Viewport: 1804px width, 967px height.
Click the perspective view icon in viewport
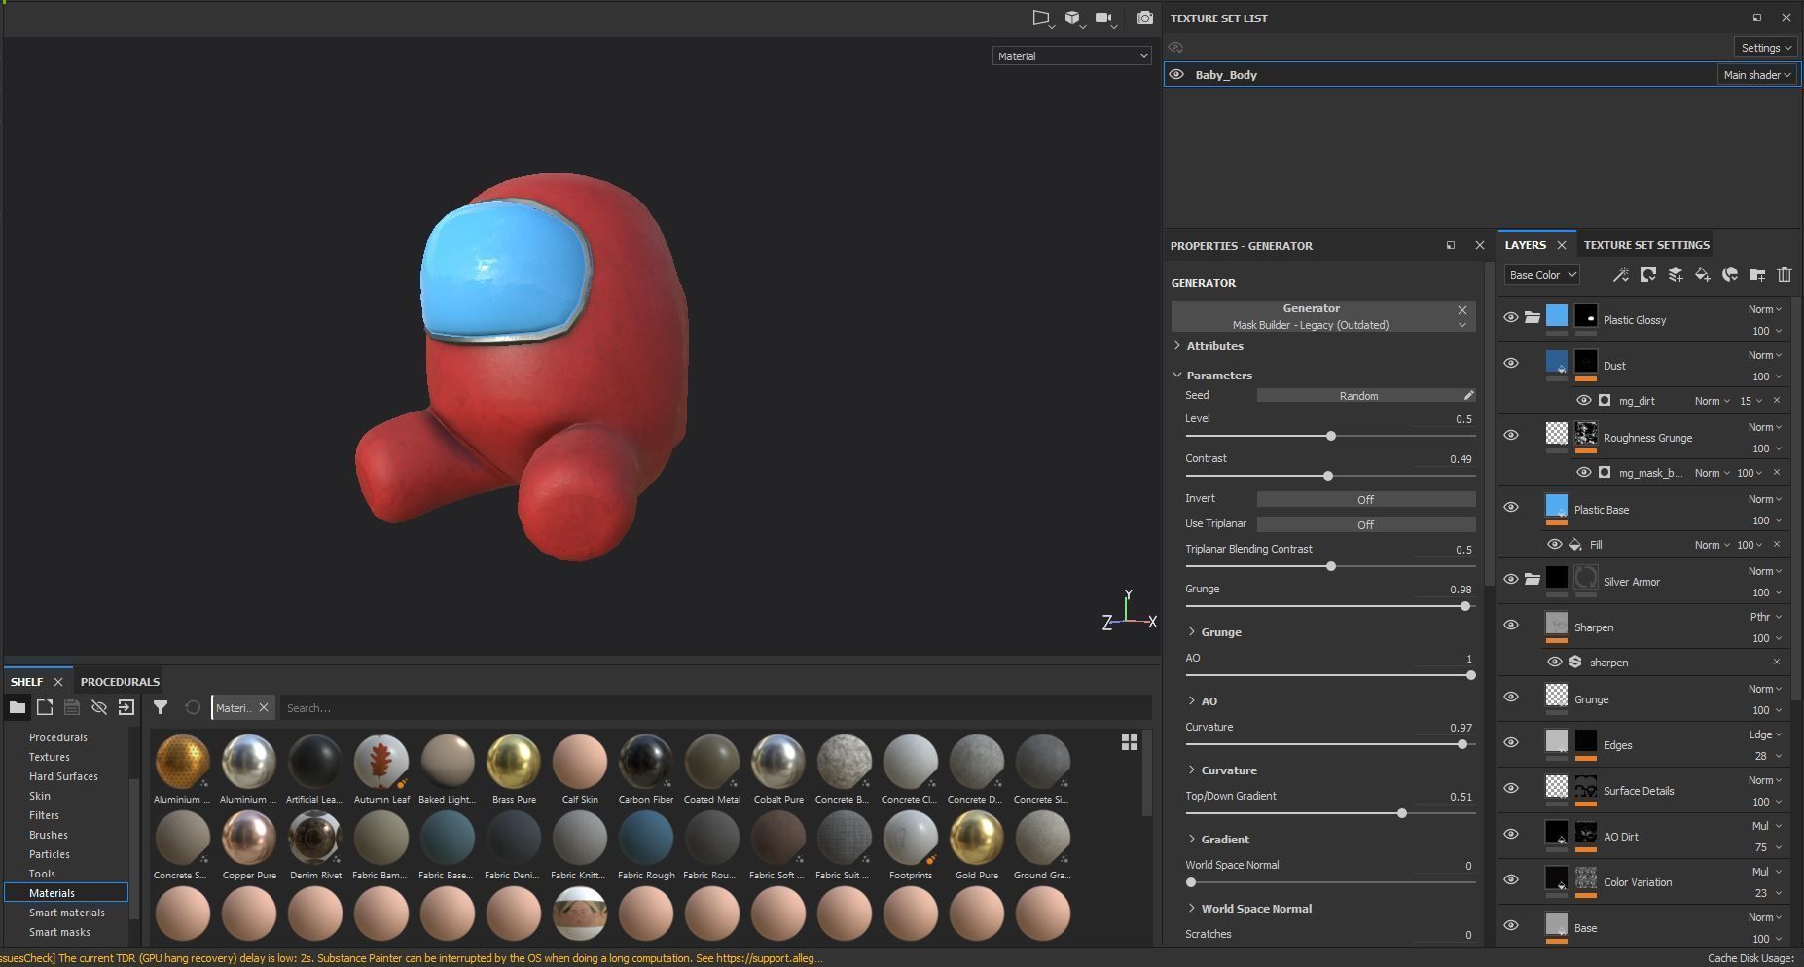[x=1042, y=18]
